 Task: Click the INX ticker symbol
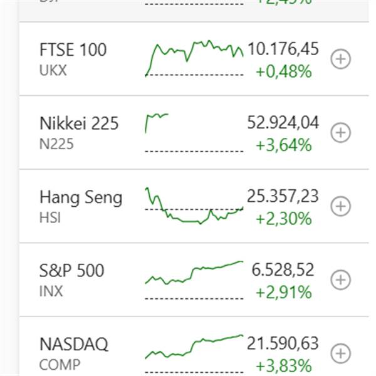(51, 291)
